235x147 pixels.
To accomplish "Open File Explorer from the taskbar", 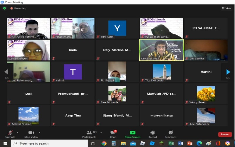I will [123, 143].
